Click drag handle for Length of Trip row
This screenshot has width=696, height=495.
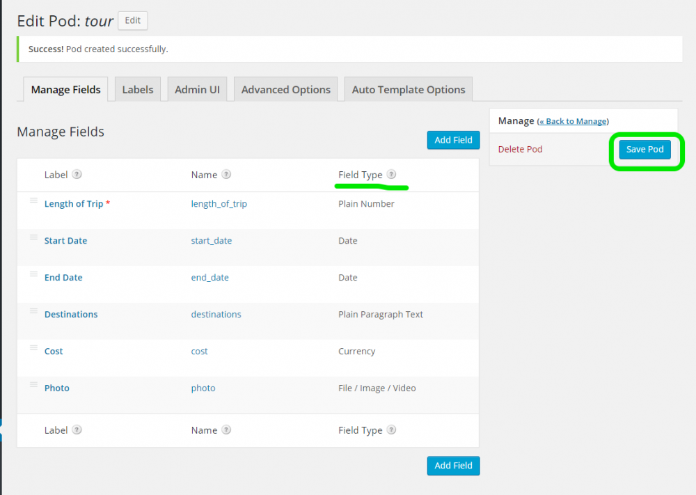point(33,201)
